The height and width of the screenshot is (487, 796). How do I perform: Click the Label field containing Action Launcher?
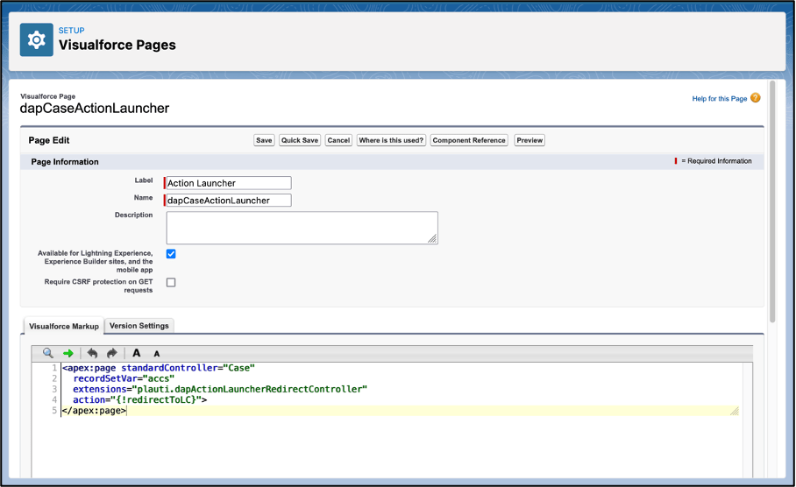point(229,183)
